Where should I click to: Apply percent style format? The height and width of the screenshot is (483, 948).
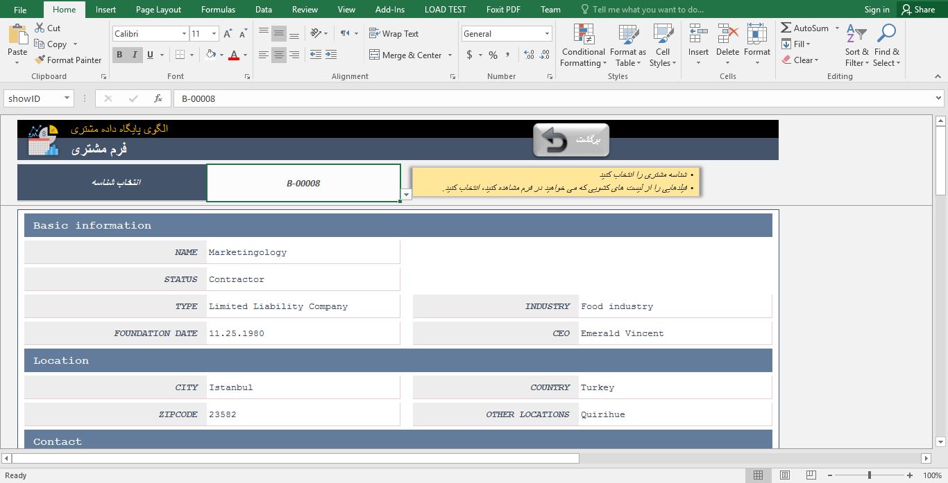(493, 55)
